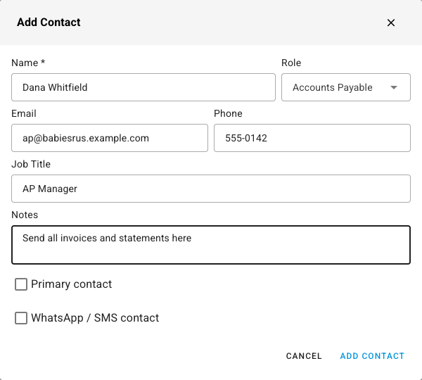This screenshot has height=380, width=422.
Task: Check the Primary contact checkbox
Action: 21,284
